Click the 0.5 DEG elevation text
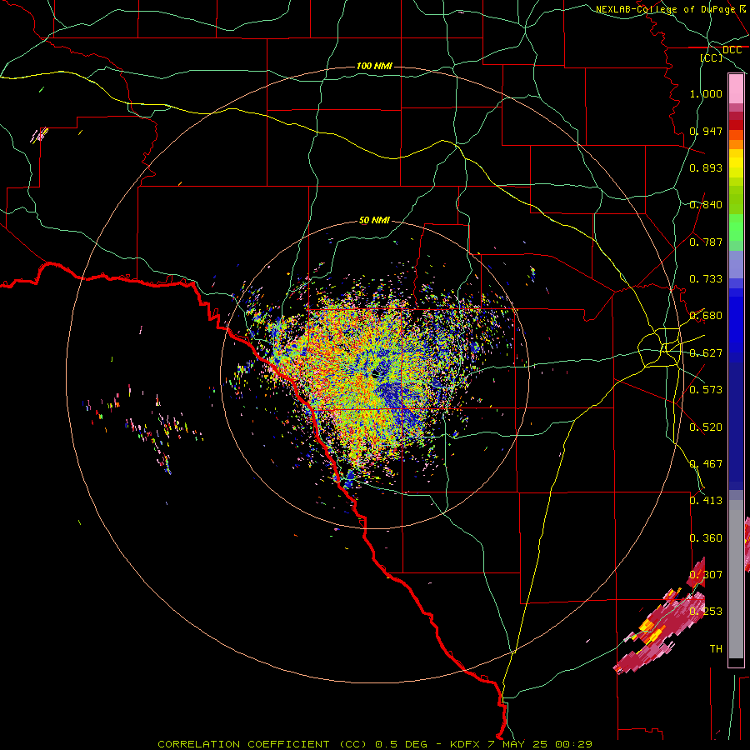 pos(402,744)
